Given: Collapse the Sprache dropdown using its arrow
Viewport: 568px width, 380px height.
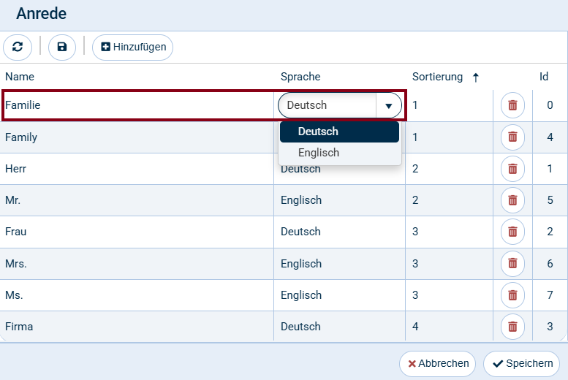Looking at the screenshot, I should 388,105.
